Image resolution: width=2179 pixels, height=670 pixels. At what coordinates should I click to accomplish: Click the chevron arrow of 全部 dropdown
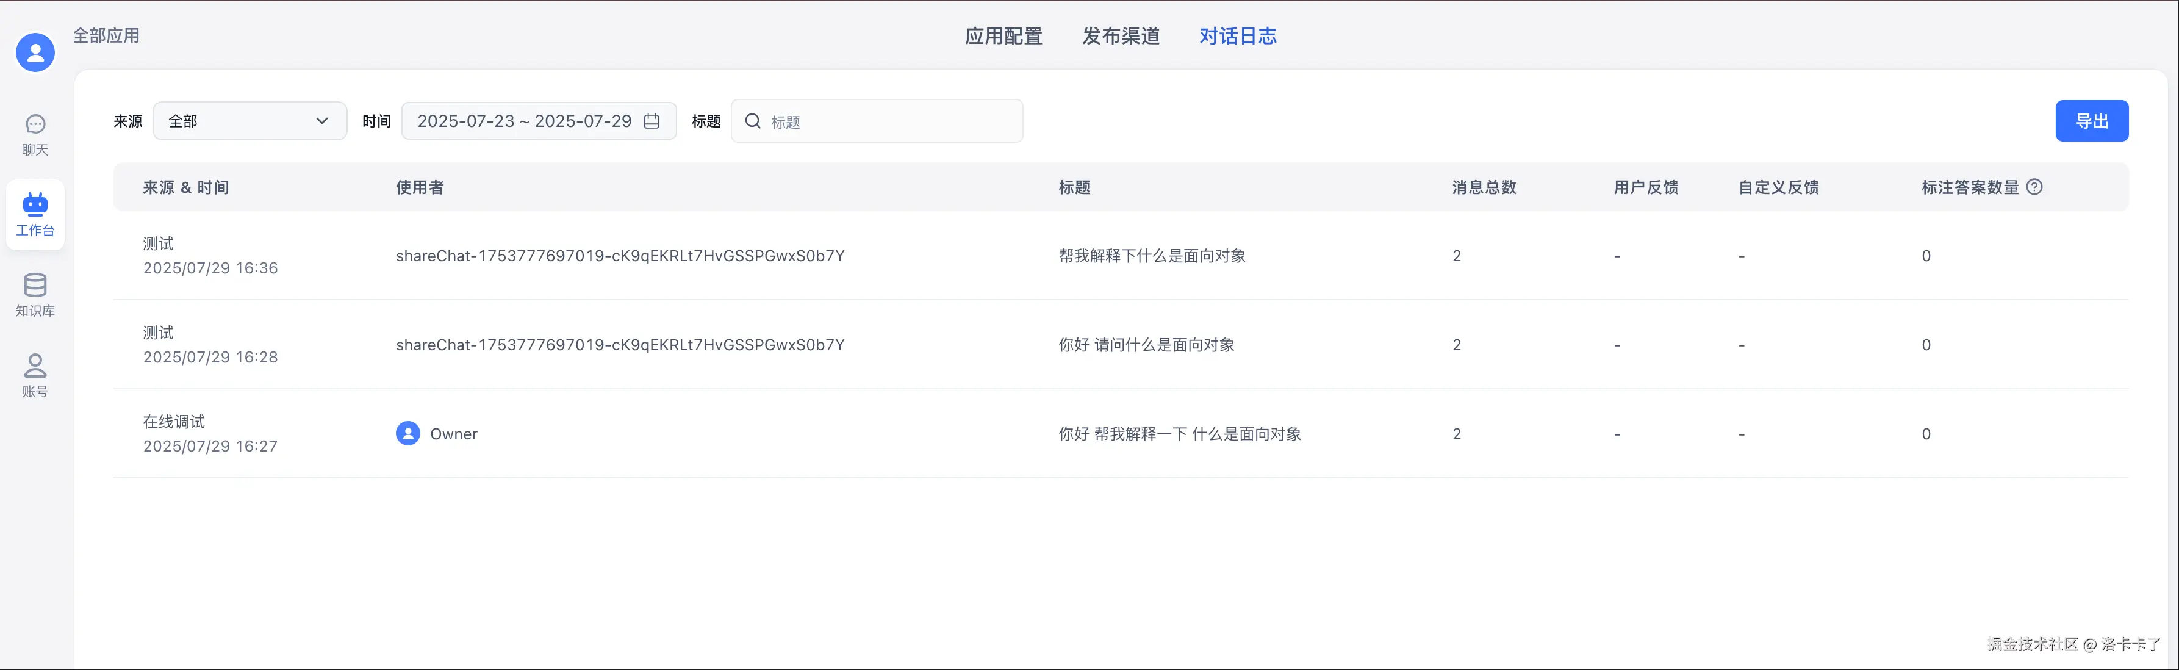(x=321, y=121)
